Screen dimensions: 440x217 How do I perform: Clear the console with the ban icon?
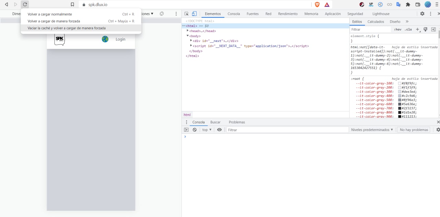pos(195,130)
